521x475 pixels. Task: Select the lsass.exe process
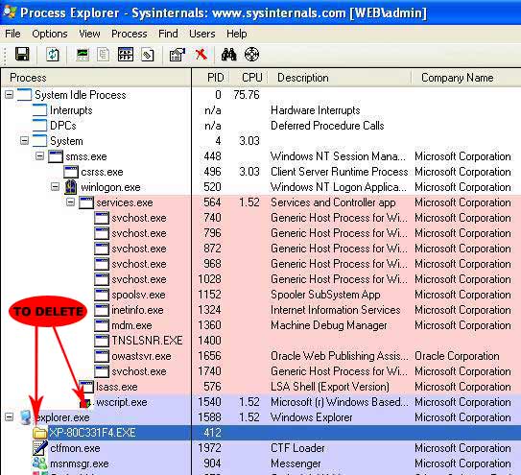[117, 387]
